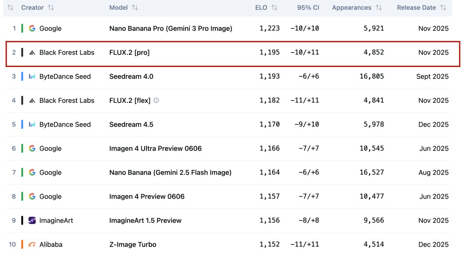
Task: Click the Alibaba creator logo
Action: (32, 245)
